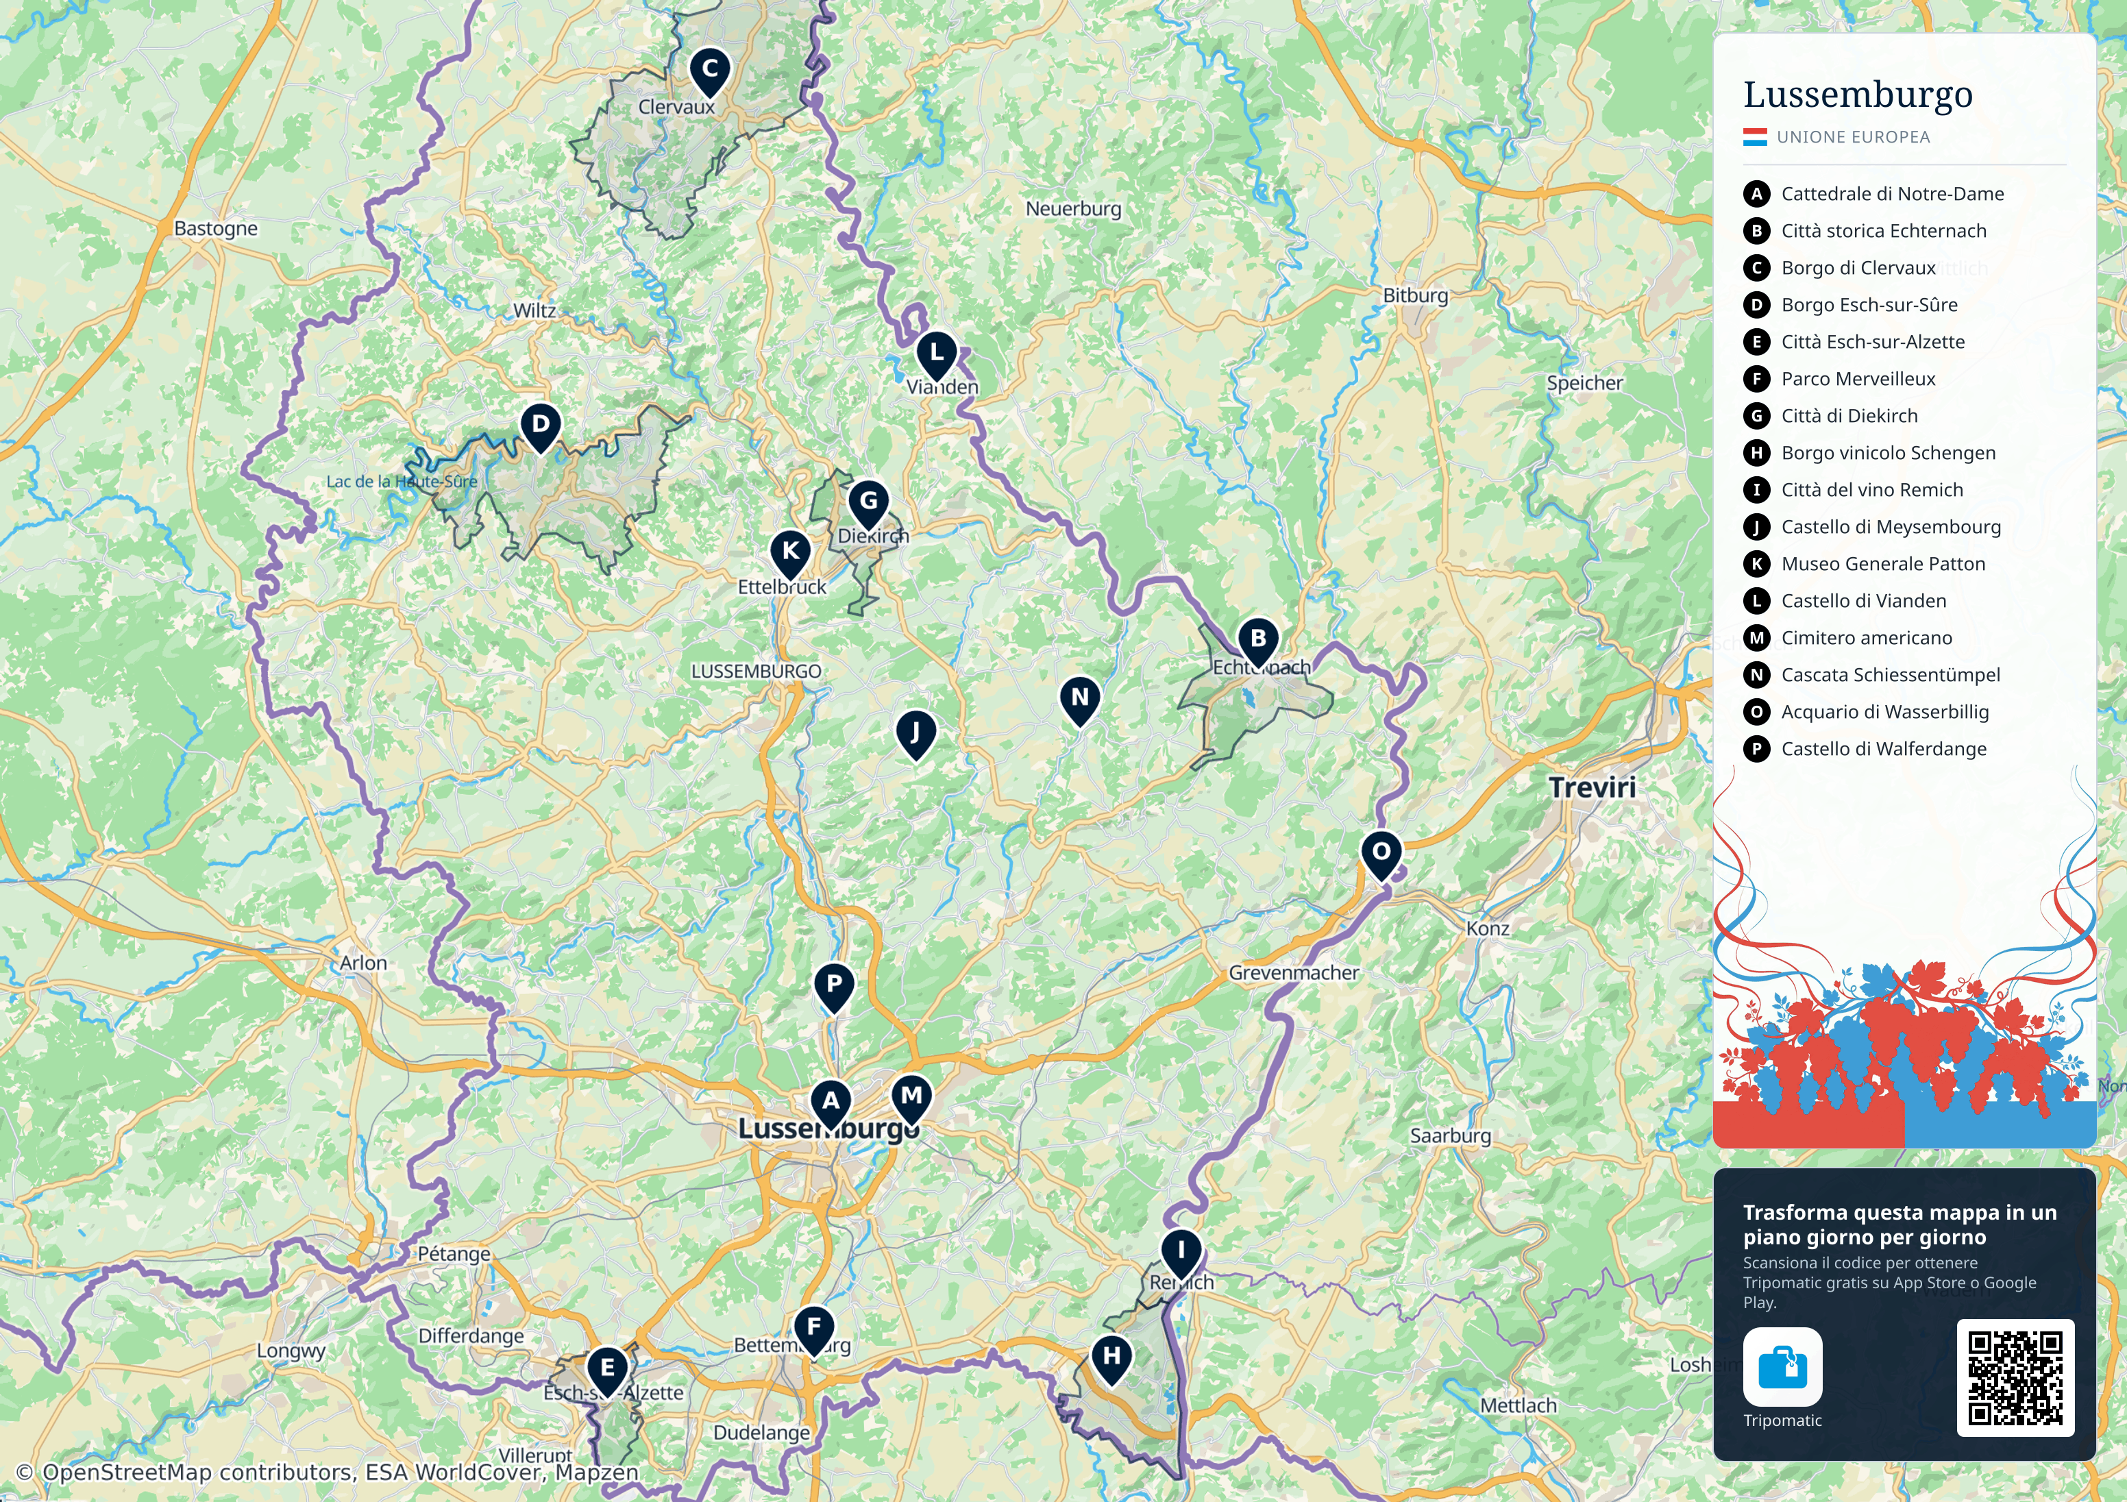Click the UNIONE EUROPEA subtitle
Image resolution: width=2127 pixels, height=1502 pixels.
pos(1853,137)
